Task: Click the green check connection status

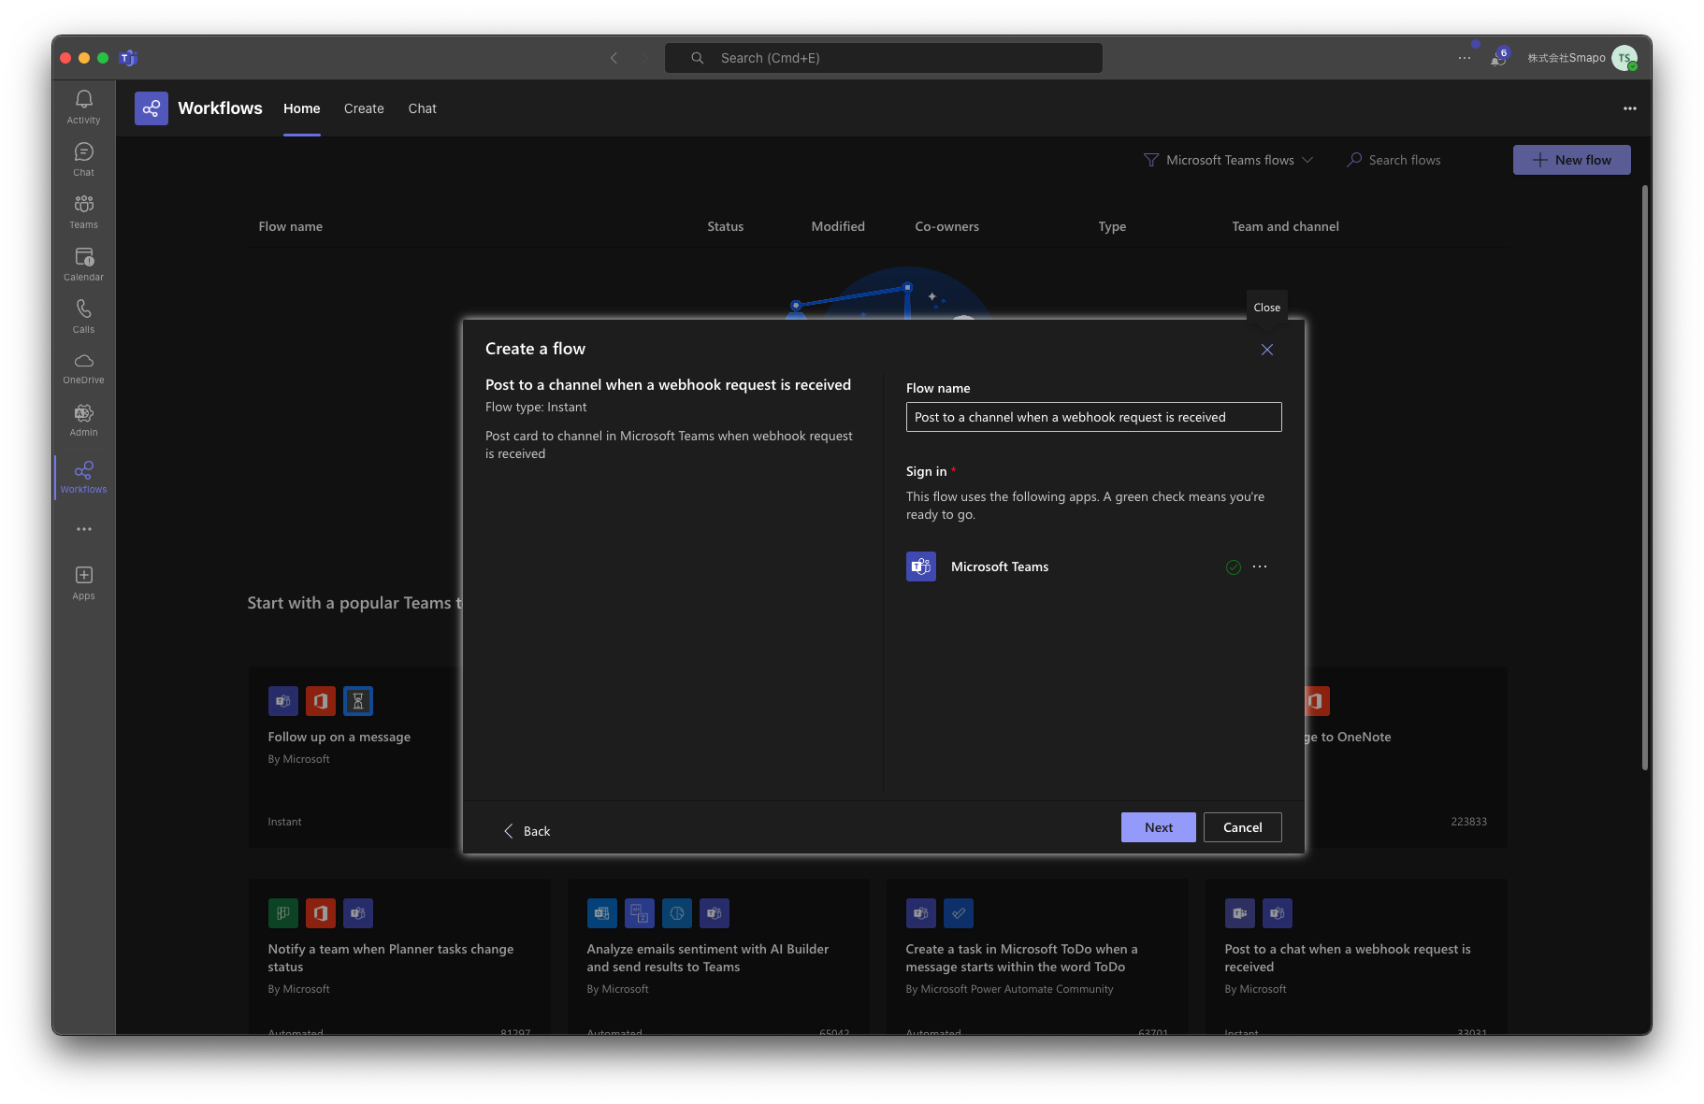Action: point(1234,566)
